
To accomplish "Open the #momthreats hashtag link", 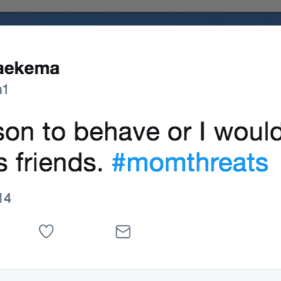I will [190, 162].
